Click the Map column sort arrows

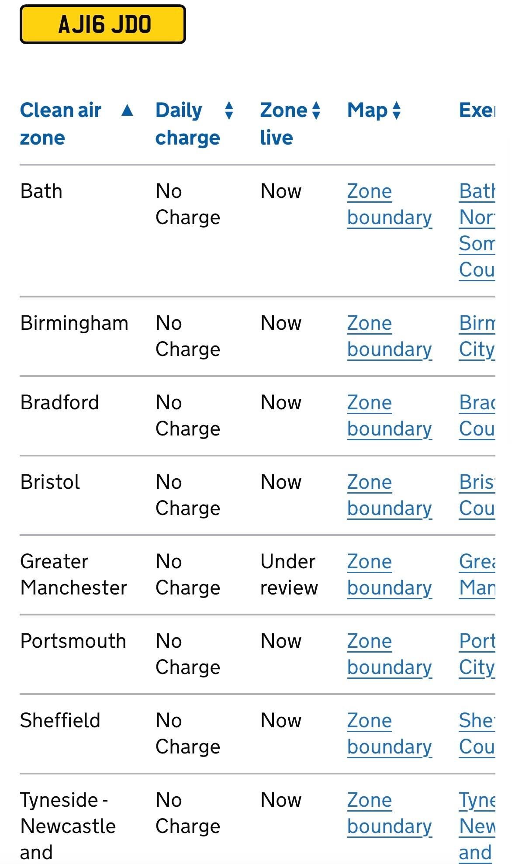396,111
